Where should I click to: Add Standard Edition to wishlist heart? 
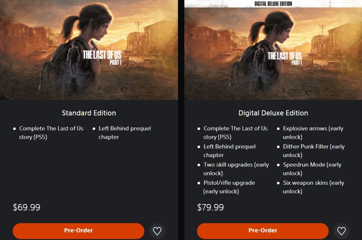click(157, 231)
